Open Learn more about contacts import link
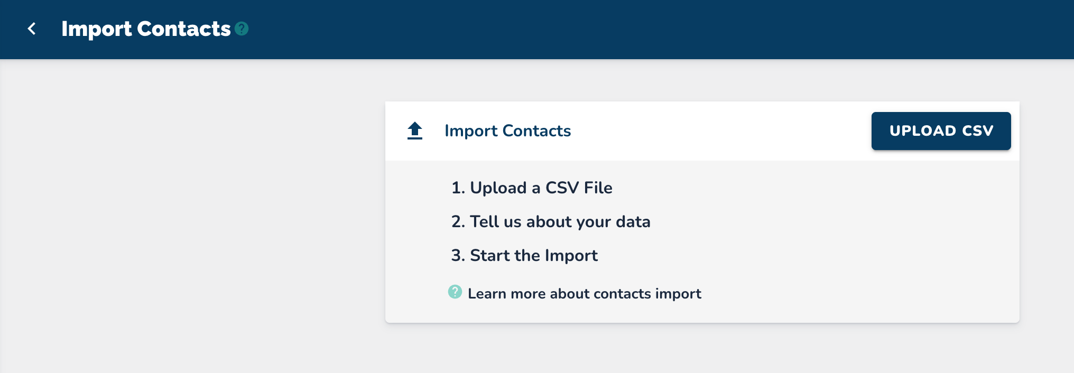 (584, 294)
